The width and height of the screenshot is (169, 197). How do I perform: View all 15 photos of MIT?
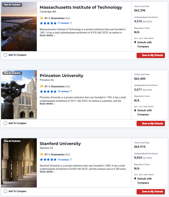(x=12, y=5)
